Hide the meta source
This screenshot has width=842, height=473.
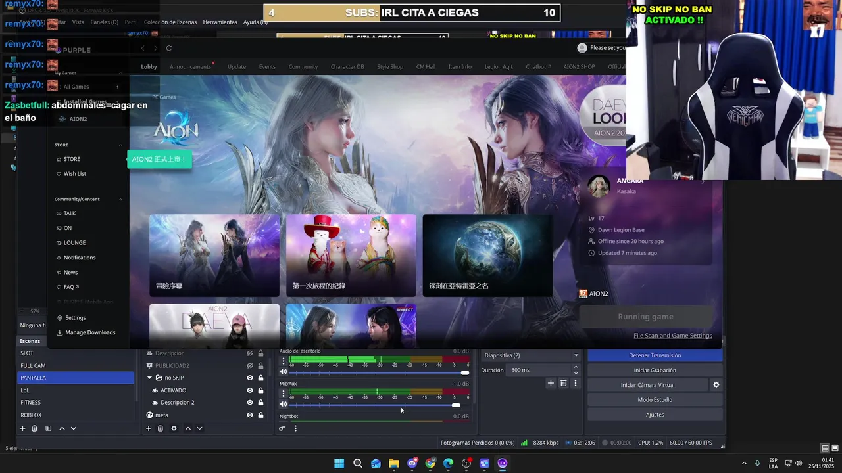(250, 415)
